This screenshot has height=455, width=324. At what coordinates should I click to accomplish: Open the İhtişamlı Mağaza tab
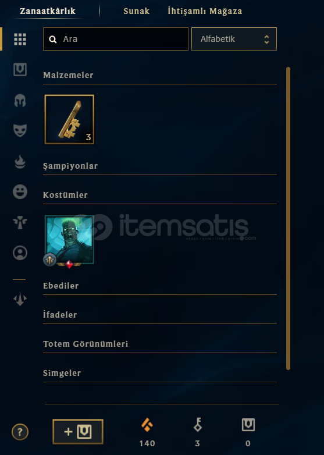coord(205,11)
